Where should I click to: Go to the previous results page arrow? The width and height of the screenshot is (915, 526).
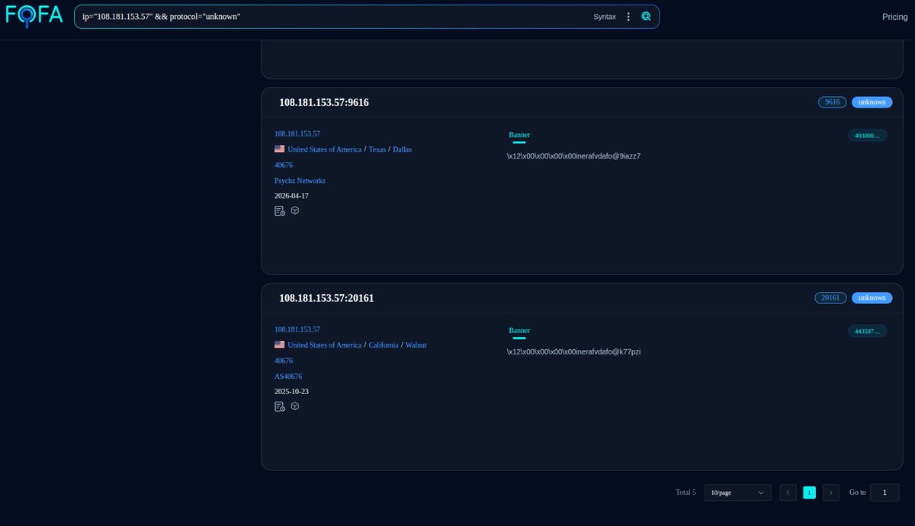pyautogui.click(x=788, y=492)
